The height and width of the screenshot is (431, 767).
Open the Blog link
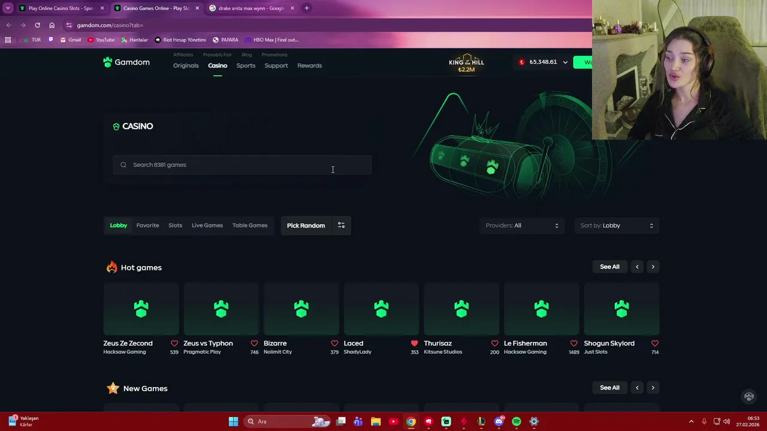click(247, 54)
